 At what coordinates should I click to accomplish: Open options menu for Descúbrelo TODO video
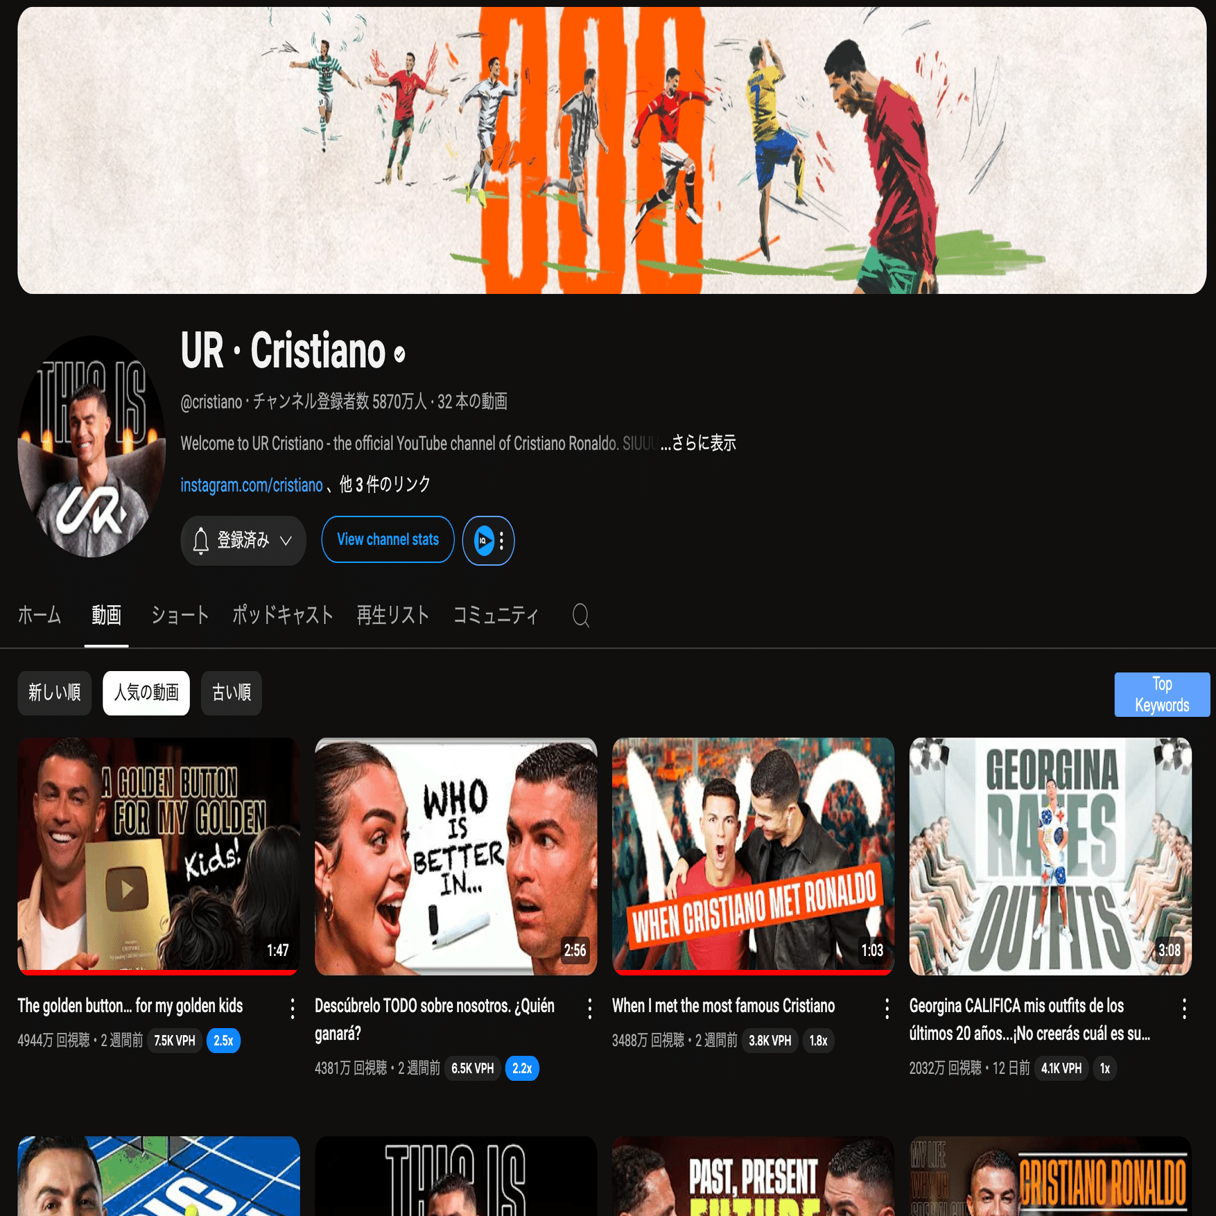(590, 1009)
